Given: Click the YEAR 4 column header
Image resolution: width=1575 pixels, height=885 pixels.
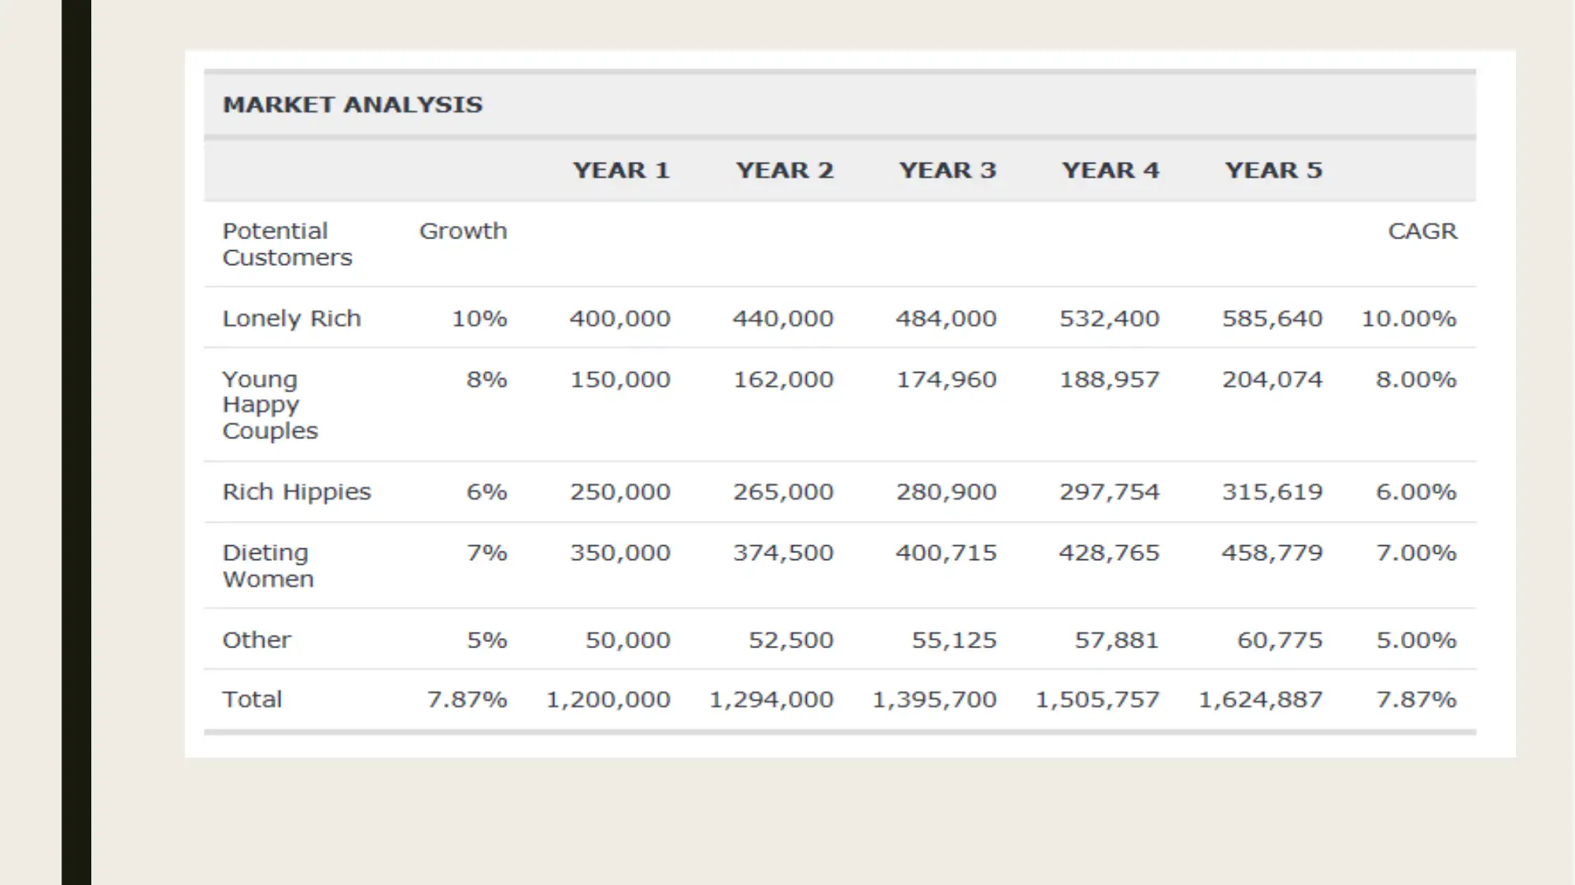Looking at the screenshot, I should (x=1110, y=170).
